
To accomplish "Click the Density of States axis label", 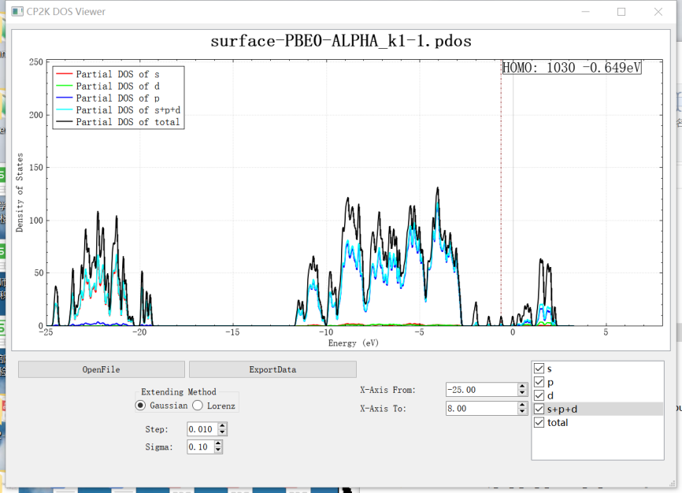I will click(x=20, y=192).
